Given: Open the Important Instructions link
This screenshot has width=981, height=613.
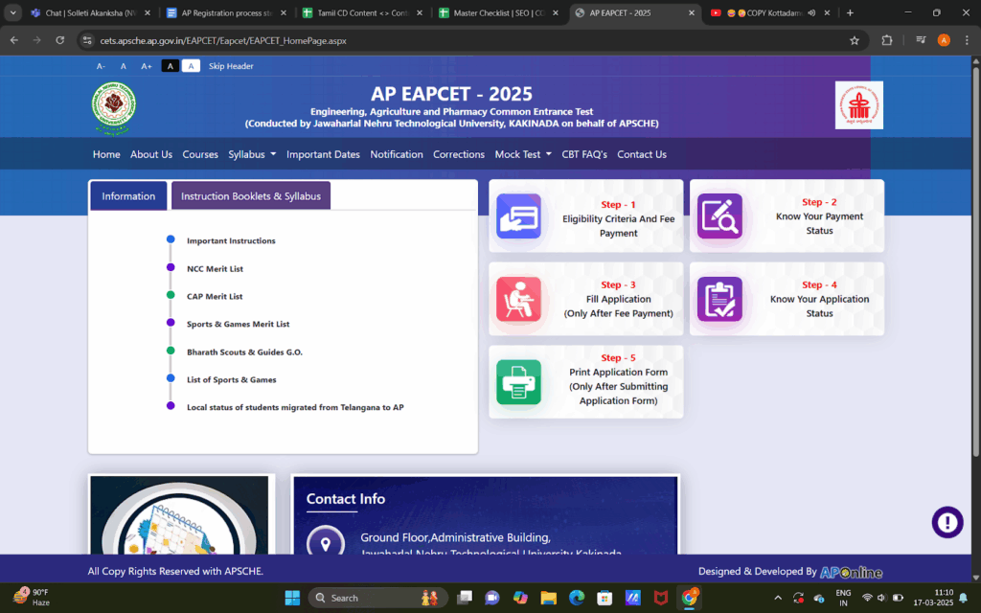Looking at the screenshot, I should (x=231, y=240).
